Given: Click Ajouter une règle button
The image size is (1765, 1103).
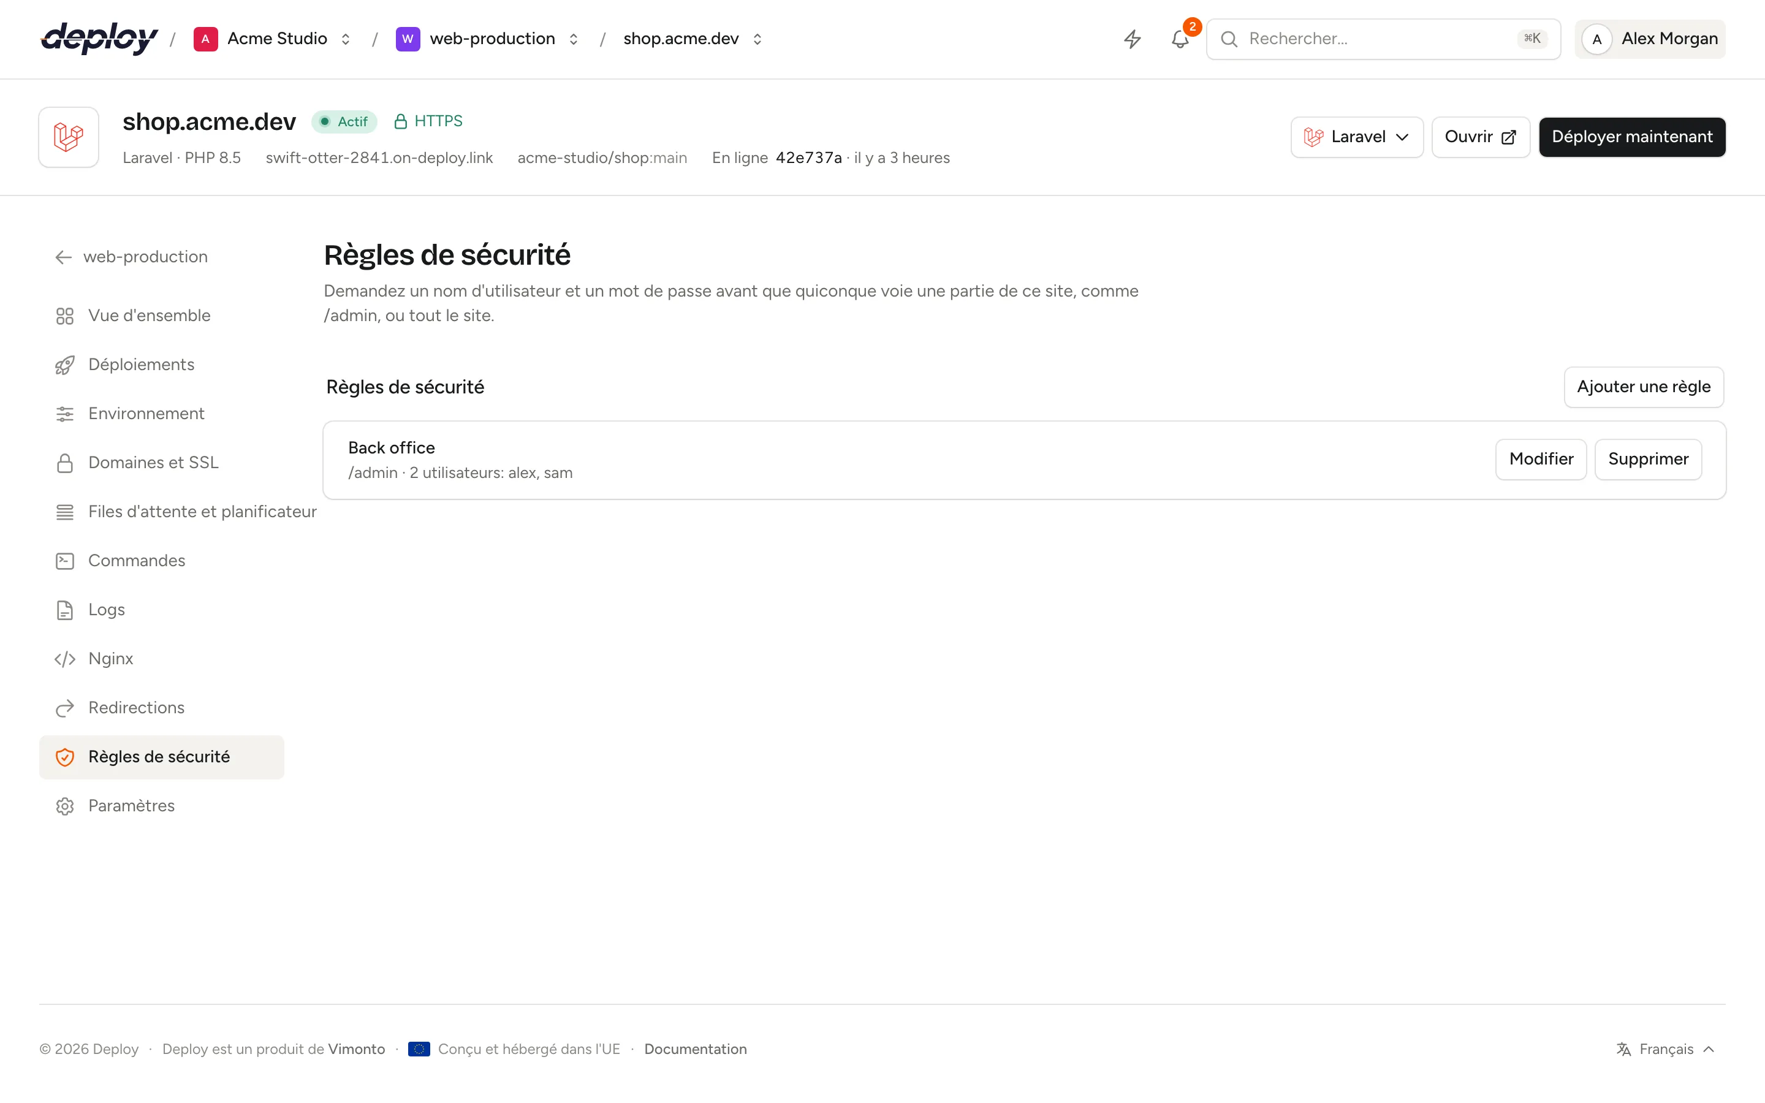Looking at the screenshot, I should coord(1643,387).
